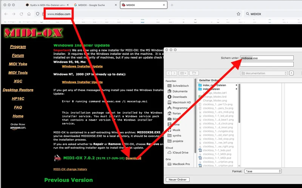This screenshot has height=188, width=302.
Task: Select iCloud Drive in sidebar
Action: coord(178,153)
